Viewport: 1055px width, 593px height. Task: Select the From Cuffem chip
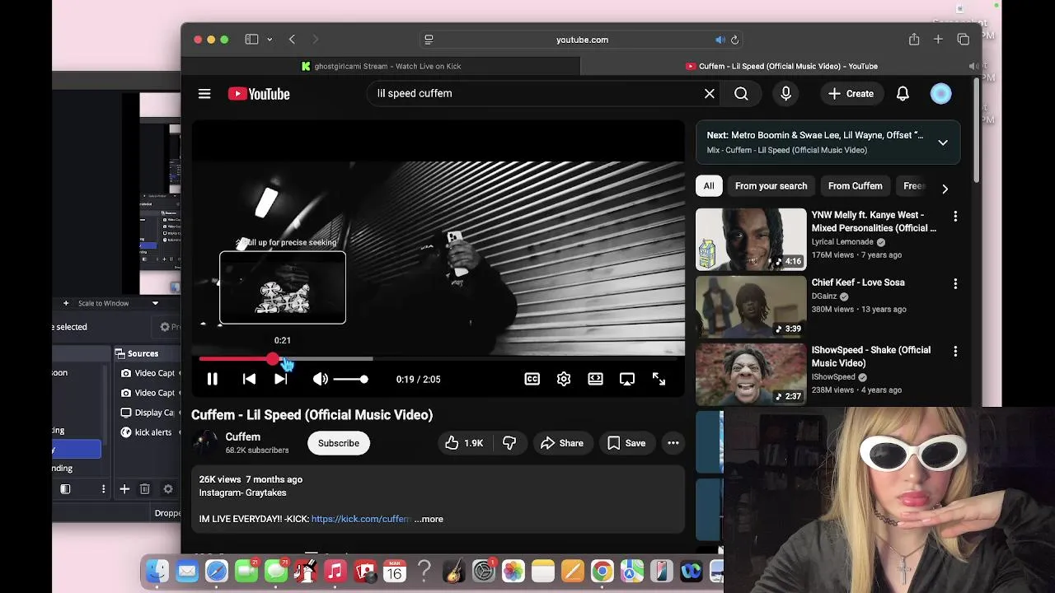click(x=855, y=186)
